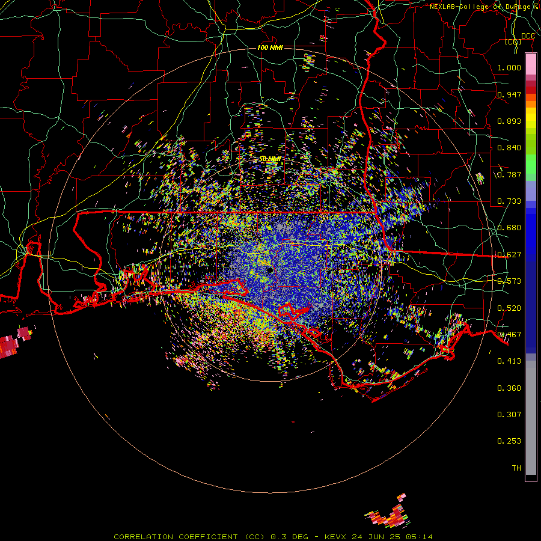This screenshot has height=541, width=541.
Task: Click the 0.253 legend value
Action: (509, 441)
